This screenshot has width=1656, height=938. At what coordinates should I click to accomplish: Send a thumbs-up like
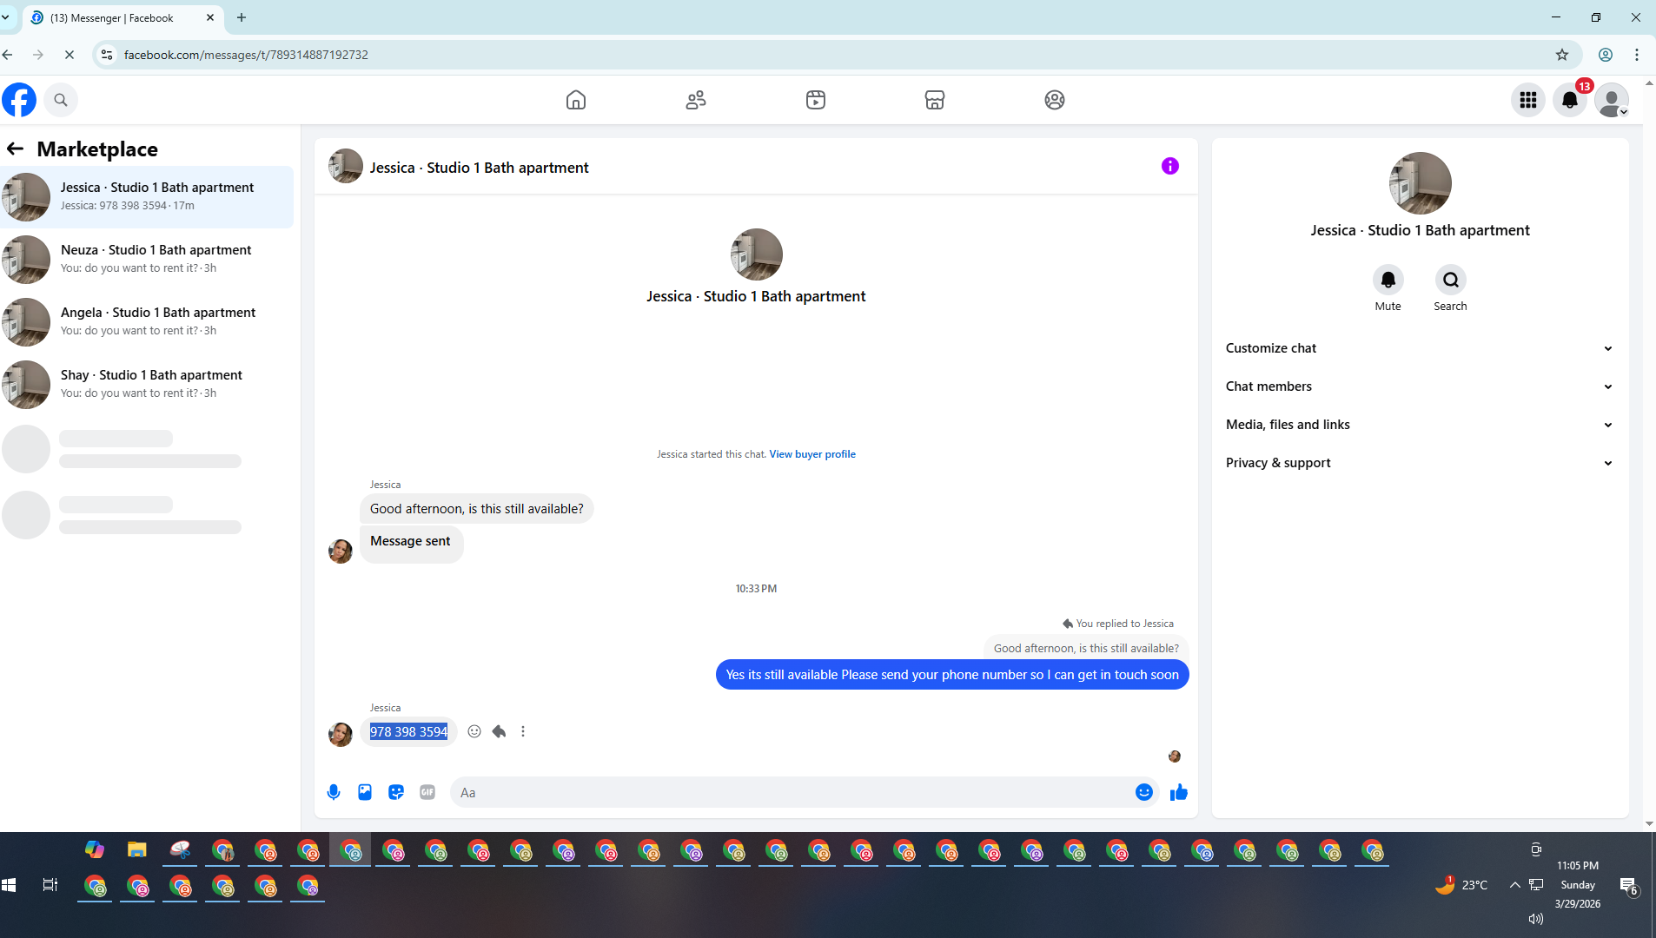tap(1179, 792)
